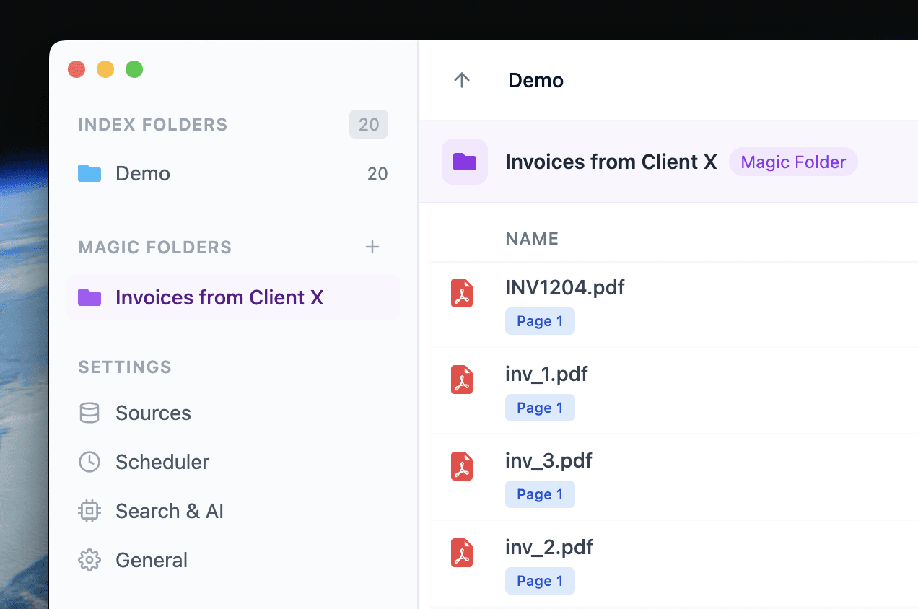Viewport: 918px width, 609px height.
Task: Sort by the NAME column header
Action: 532,239
